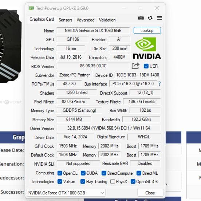The height and width of the screenshot is (201, 201).
Task: Click the GPU Clock row Boost 1709 MHz
Action: point(149,146)
